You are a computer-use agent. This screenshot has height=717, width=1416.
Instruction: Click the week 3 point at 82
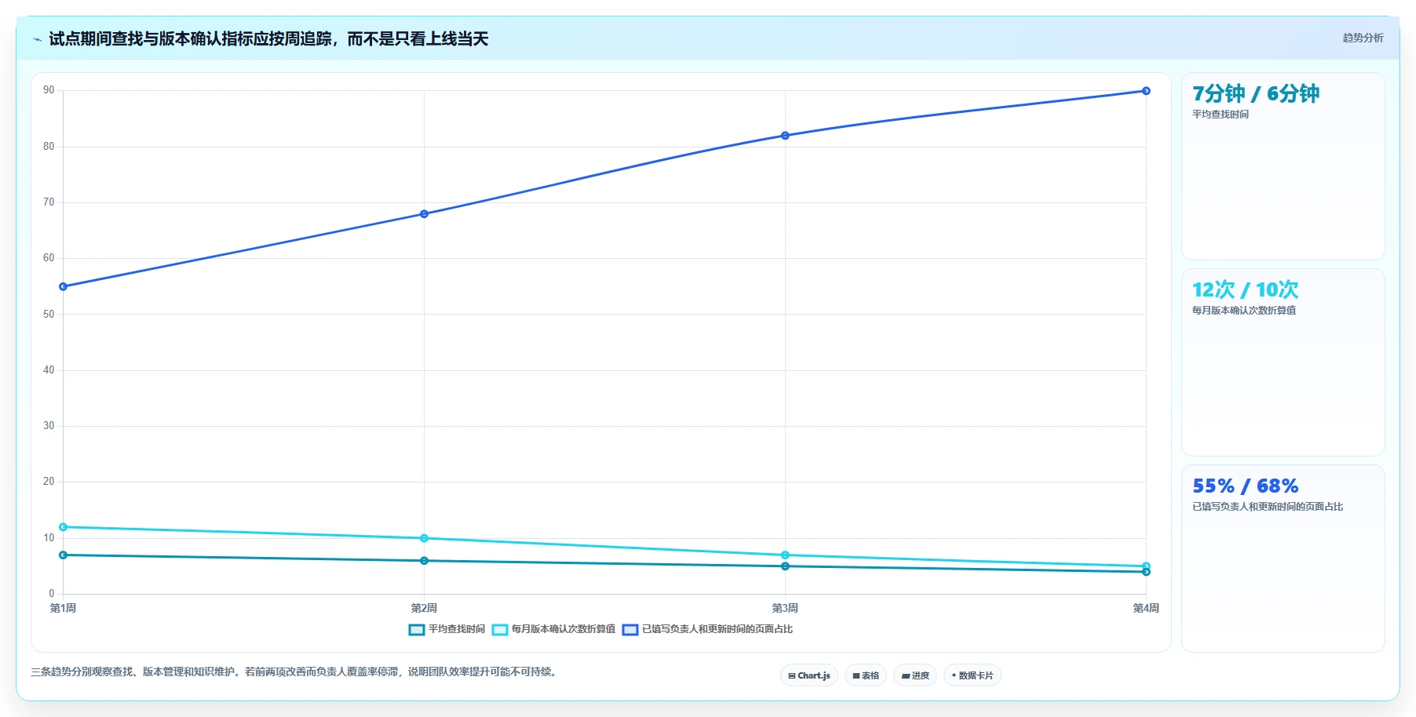click(785, 136)
